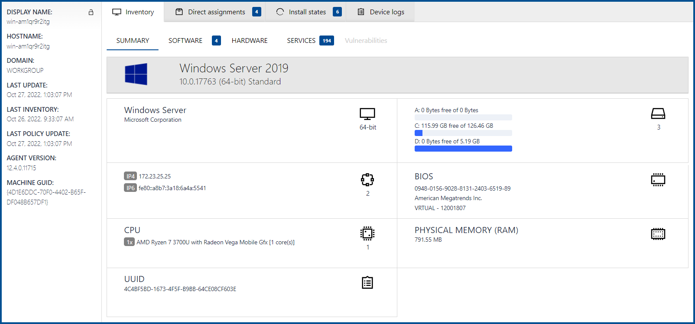Click the BIOS chip icon

tap(658, 179)
